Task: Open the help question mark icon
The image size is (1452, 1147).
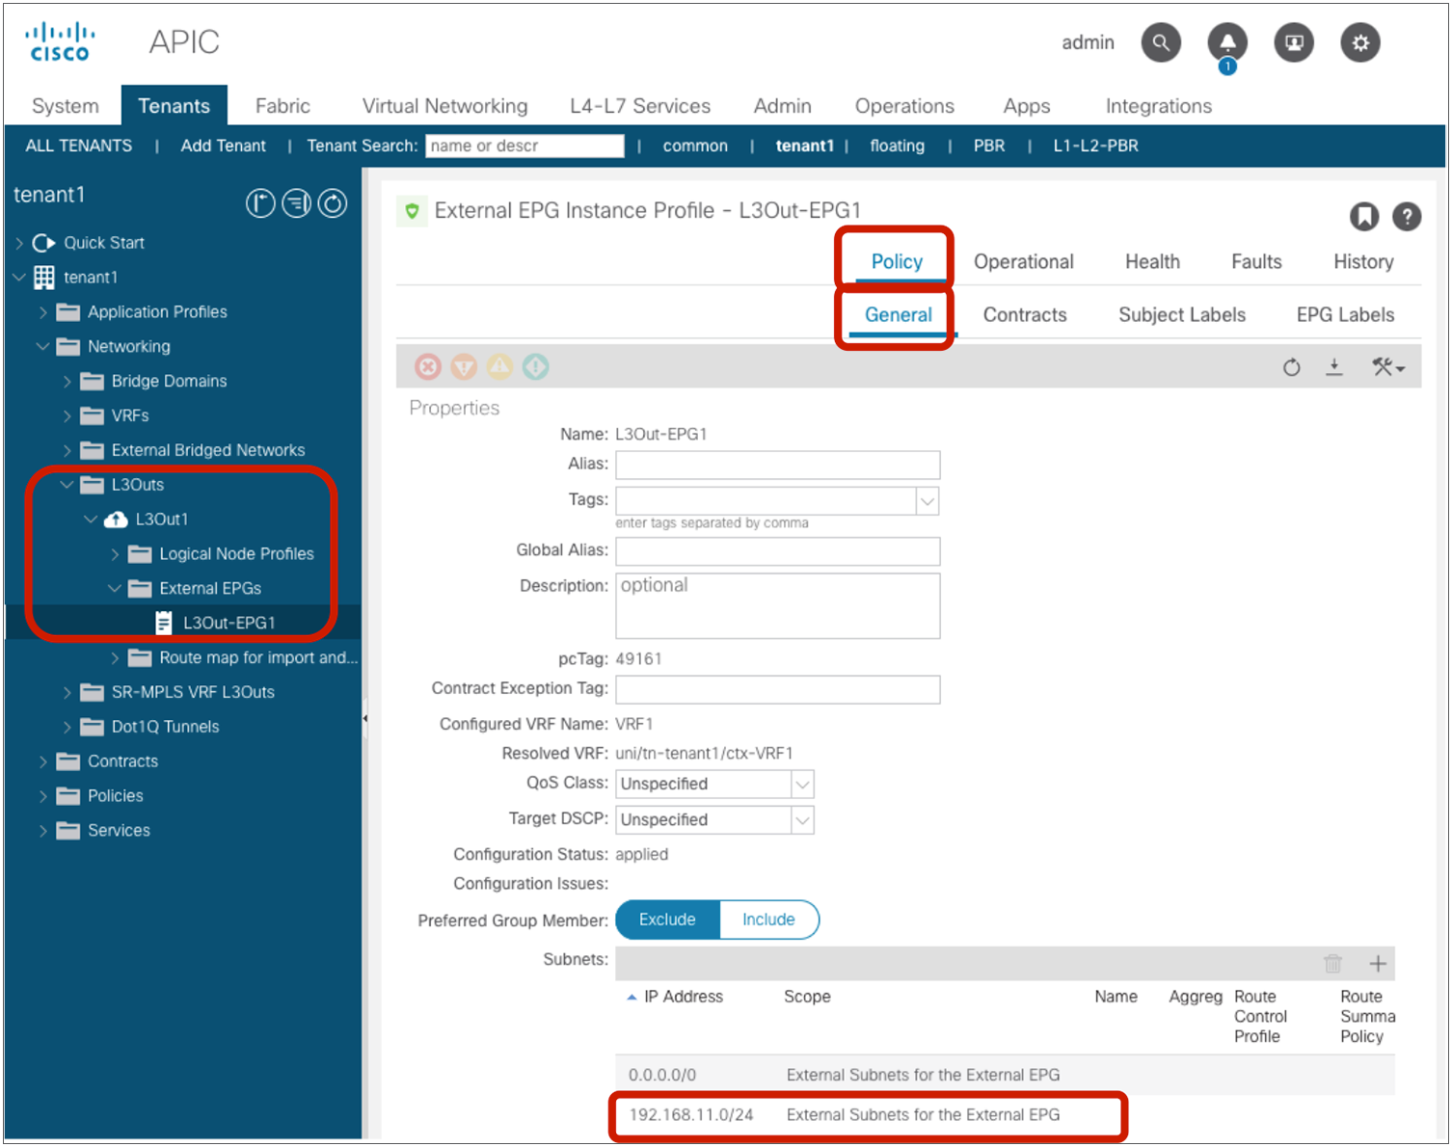Action: tap(1407, 217)
